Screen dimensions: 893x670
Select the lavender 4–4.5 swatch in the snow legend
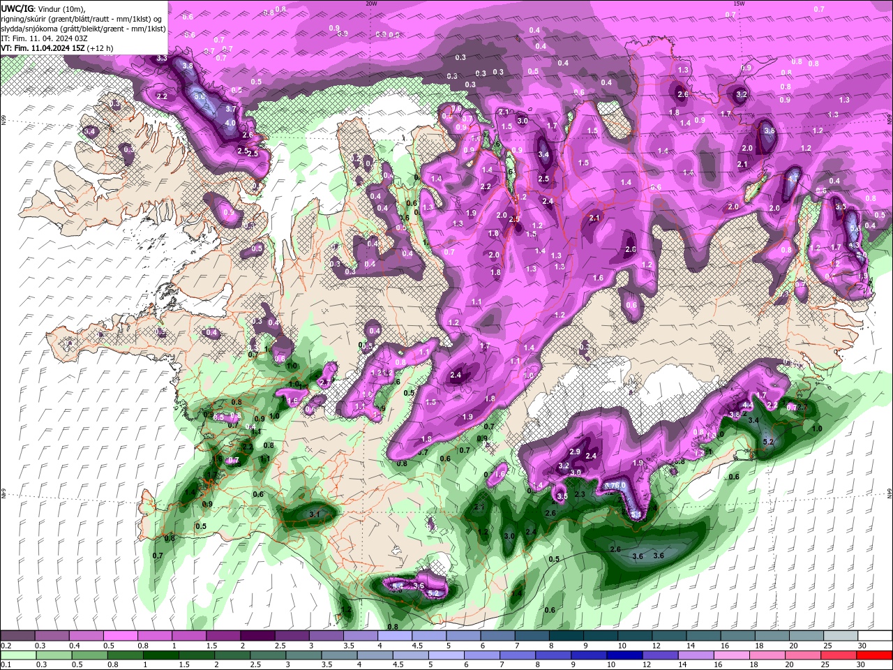click(x=394, y=636)
